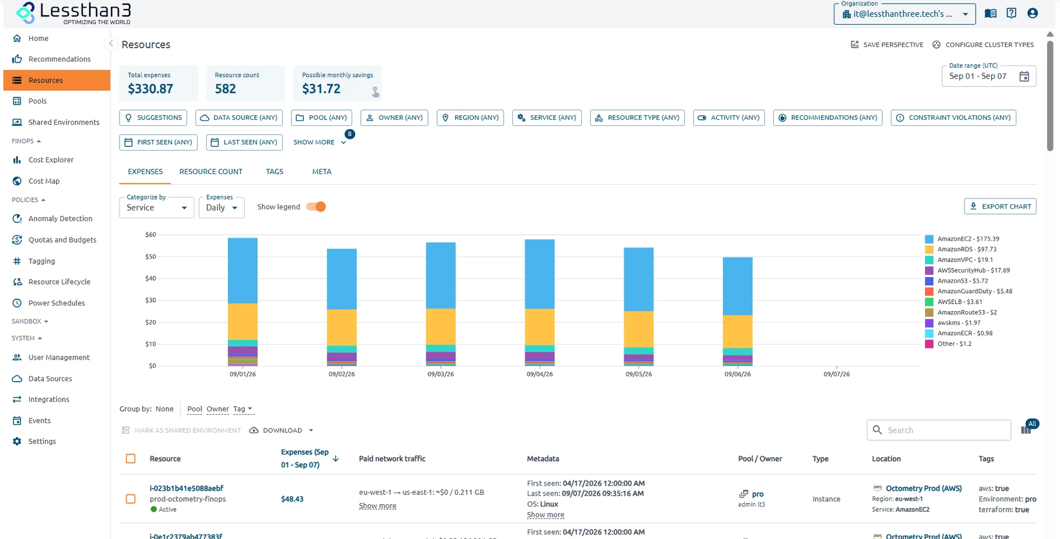Select the Expenses tab
The width and height of the screenshot is (1060, 539).
pos(145,172)
